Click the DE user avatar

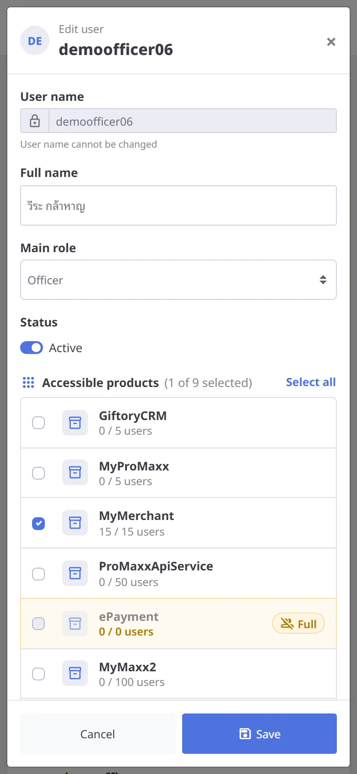click(x=35, y=41)
